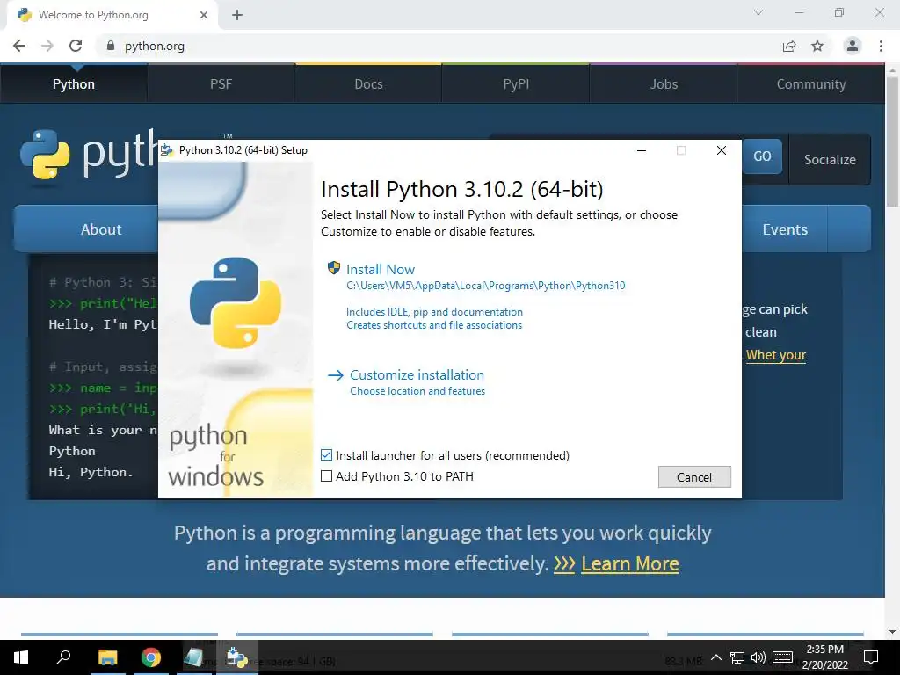This screenshot has width=900, height=675.
Task: Click the Whet your link
Action: point(776,355)
